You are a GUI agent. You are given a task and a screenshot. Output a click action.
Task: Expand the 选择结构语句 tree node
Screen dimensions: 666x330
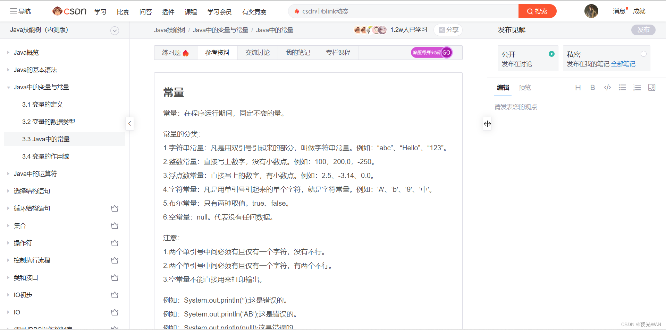(x=8, y=191)
